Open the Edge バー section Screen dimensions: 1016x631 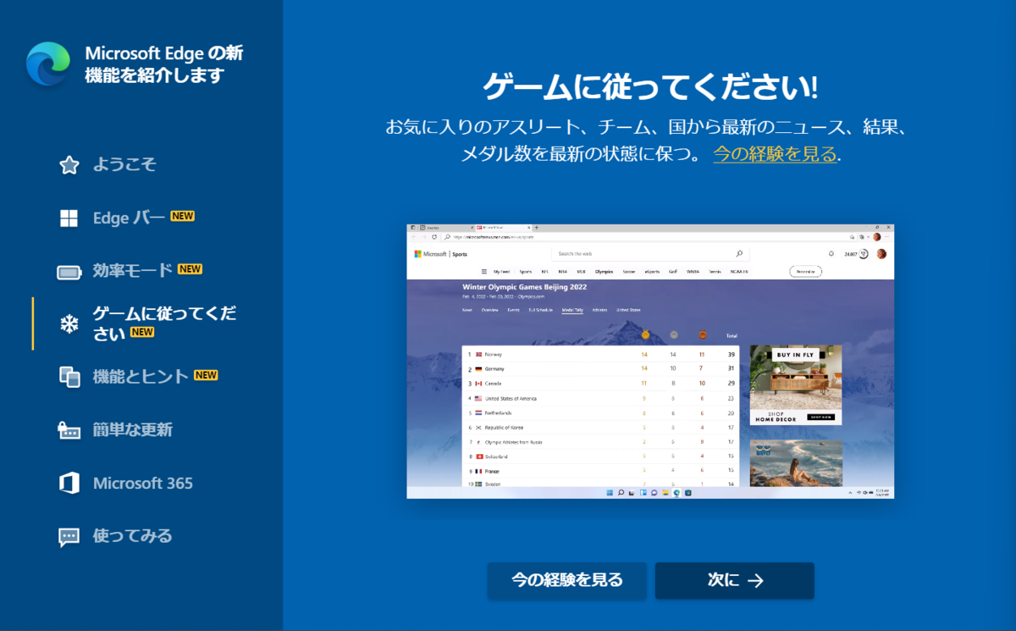pyautogui.click(x=130, y=218)
